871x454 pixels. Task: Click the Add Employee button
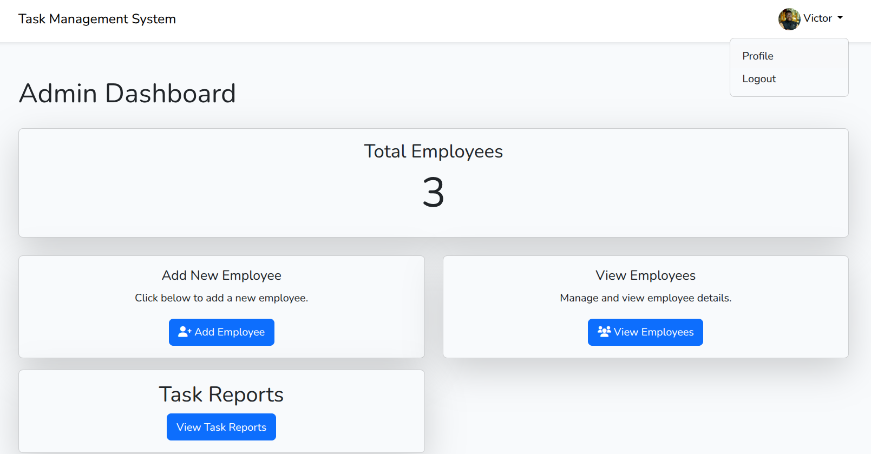[221, 332]
